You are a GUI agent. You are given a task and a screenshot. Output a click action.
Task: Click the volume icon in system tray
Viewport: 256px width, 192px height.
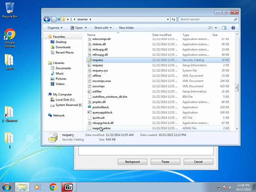230,187
